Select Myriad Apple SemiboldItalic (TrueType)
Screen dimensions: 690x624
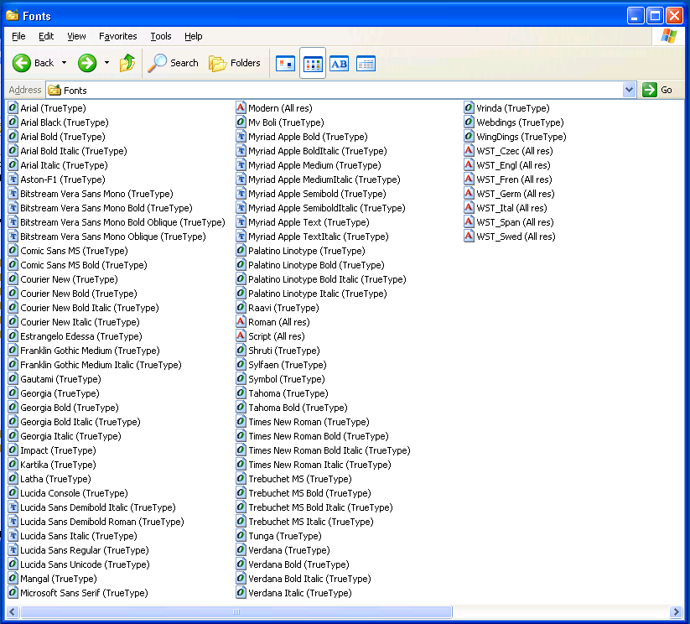pos(326,208)
